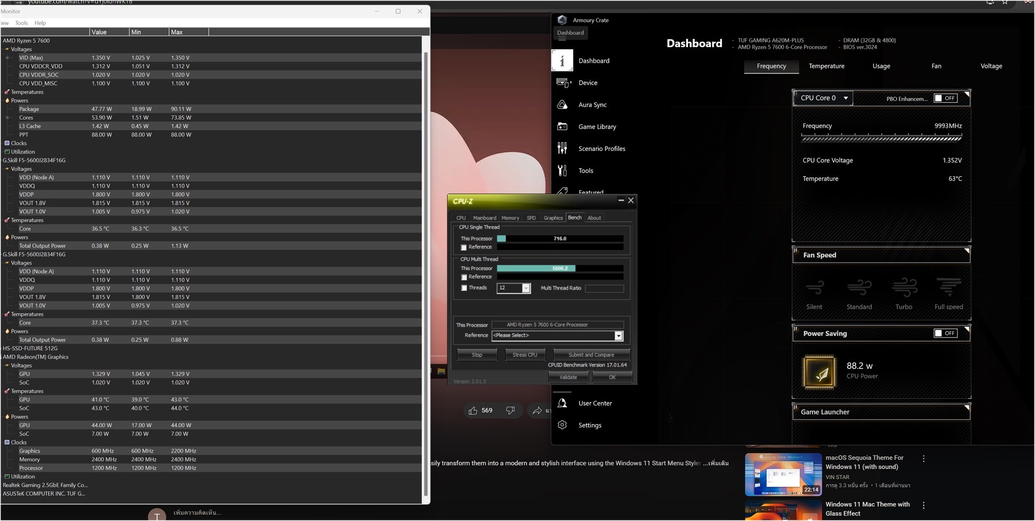Click the Min column header in HWMonitor
This screenshot has height=521, width=1035.
point(149,32)
